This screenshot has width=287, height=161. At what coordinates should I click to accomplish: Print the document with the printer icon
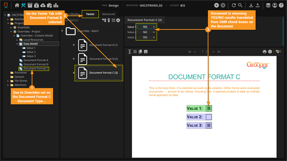point(264,52)
